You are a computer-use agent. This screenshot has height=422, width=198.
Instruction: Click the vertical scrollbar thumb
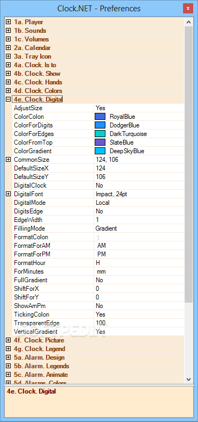click(188, 164)
